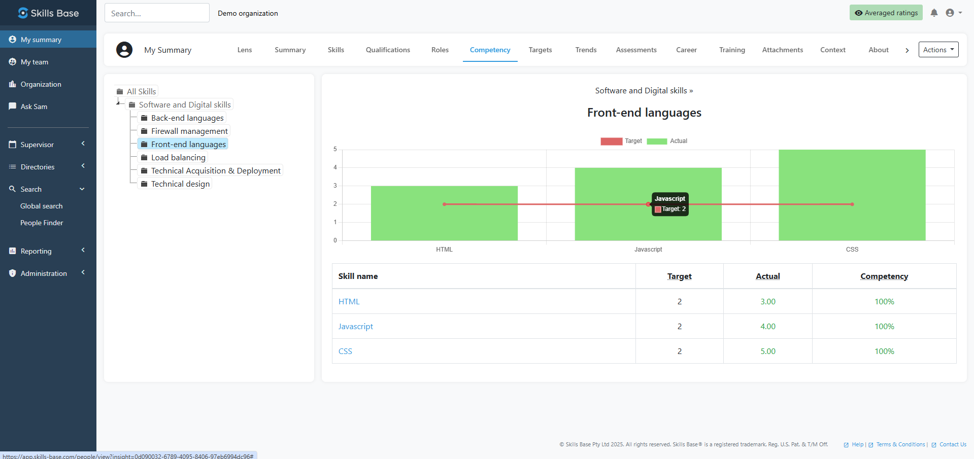
Task: Collapse the Supervisor sidebar section
Action: click(83, 144)
